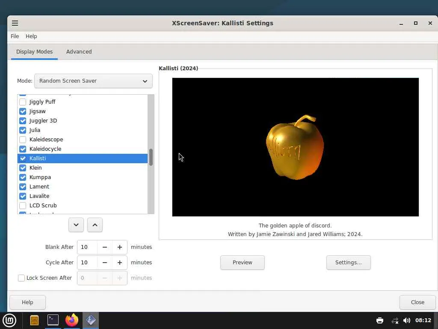Switch to the Display Modes tab
Screen dimensions: 438x329
(34, 52)
